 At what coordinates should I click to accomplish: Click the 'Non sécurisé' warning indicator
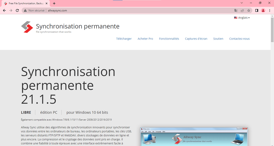(34, 10)
